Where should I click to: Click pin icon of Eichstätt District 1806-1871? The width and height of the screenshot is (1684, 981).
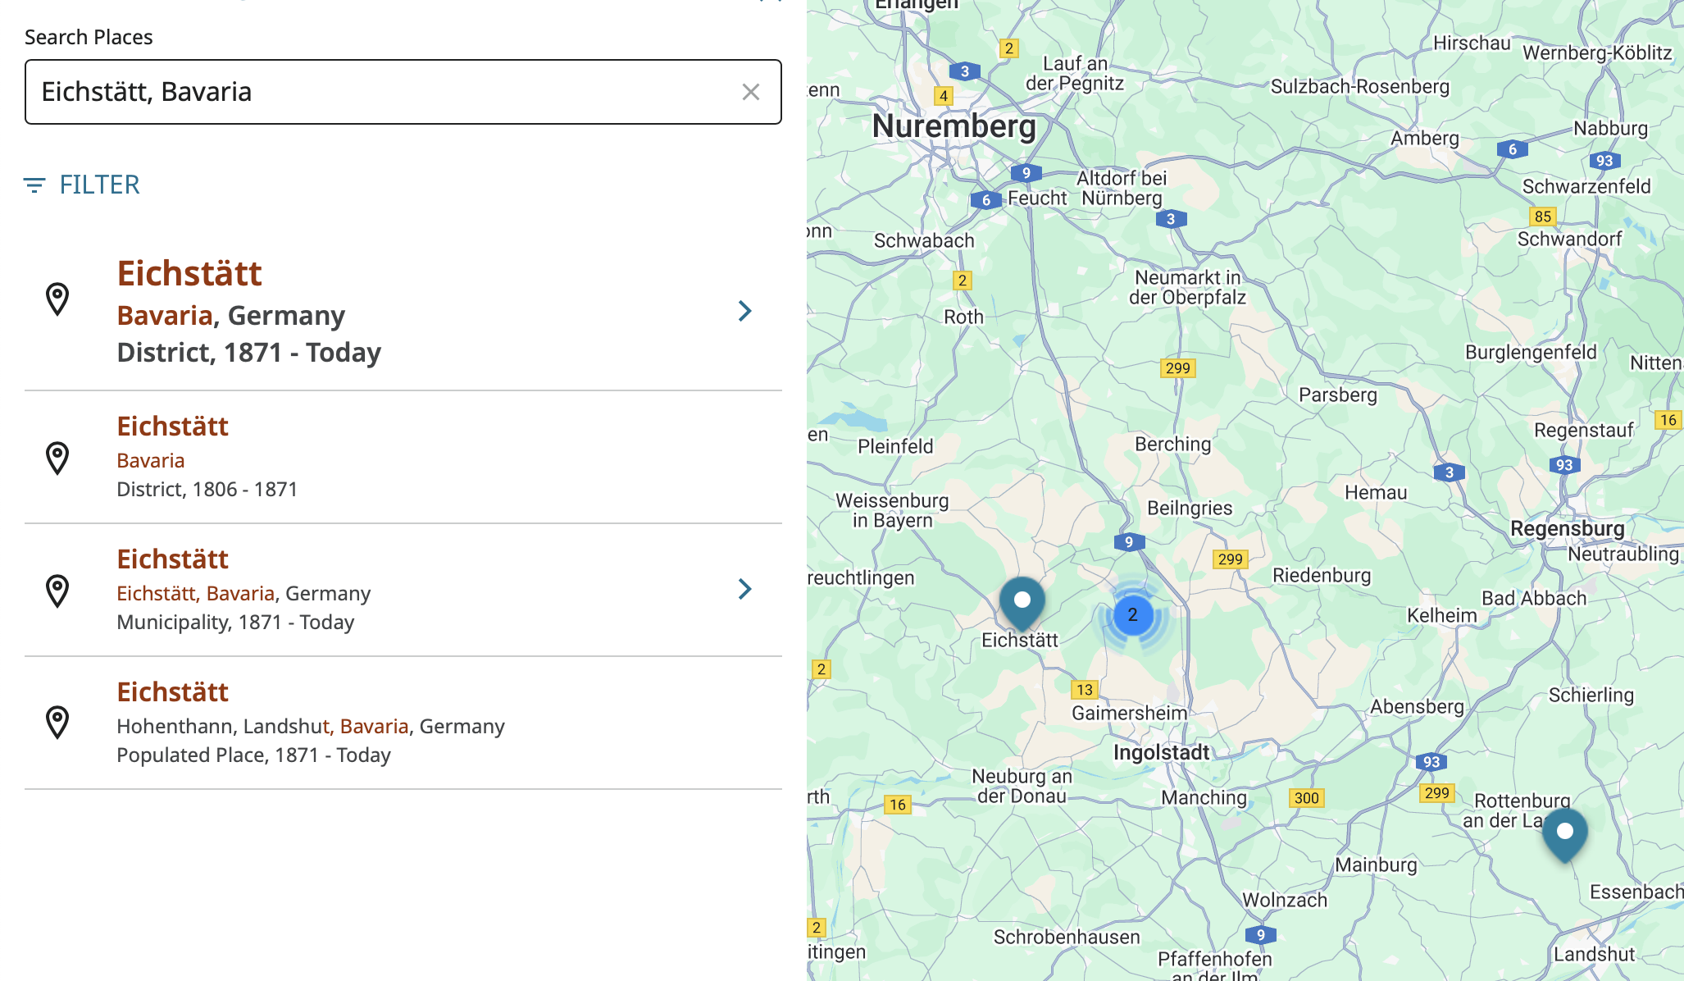pyautogui.click(x=57, y=458)
